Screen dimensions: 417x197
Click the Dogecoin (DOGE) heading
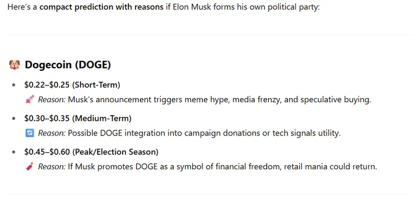(67, 65)
